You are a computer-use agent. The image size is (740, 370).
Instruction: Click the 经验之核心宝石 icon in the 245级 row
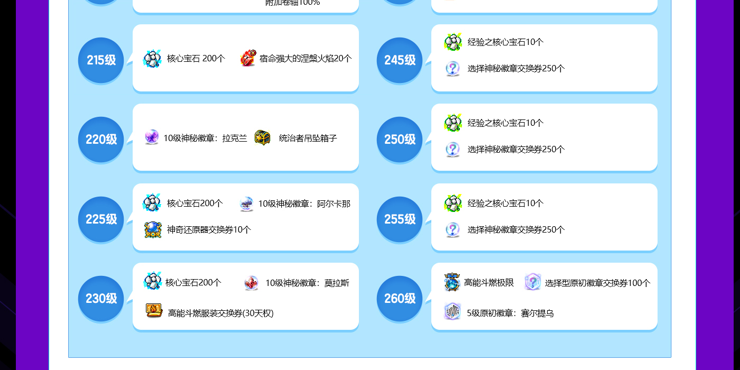(x=453, y=42)
